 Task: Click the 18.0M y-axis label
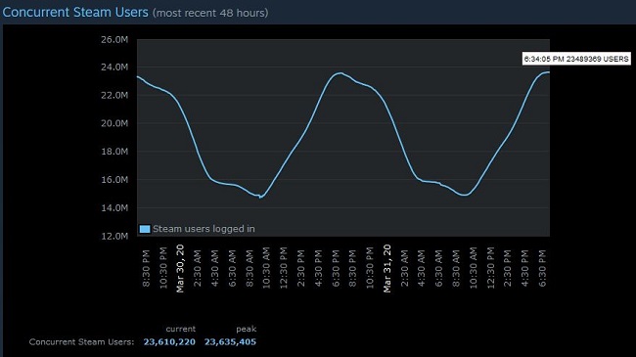tap(114, 152)
